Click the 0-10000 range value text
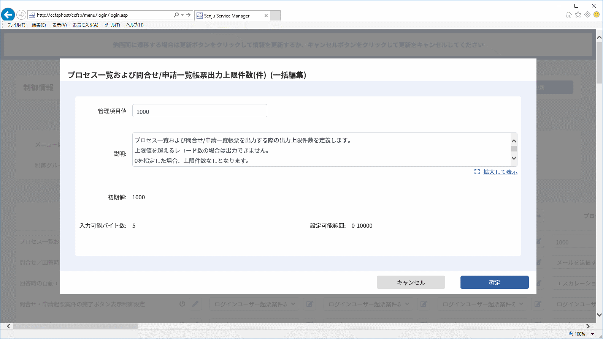 pyautogui.click(x=362, y=226)
